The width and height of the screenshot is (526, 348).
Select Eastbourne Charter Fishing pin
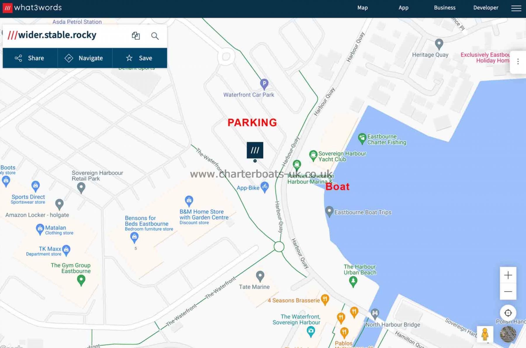point(362,139)
